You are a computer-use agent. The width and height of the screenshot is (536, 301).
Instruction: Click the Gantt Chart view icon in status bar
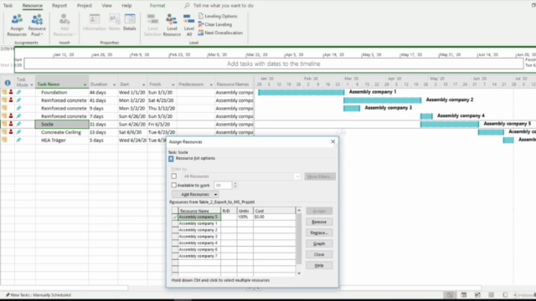click(x=450, y=295)
